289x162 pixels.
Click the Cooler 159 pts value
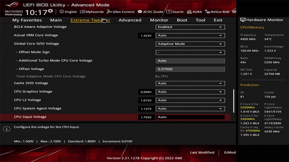(270, 97)
